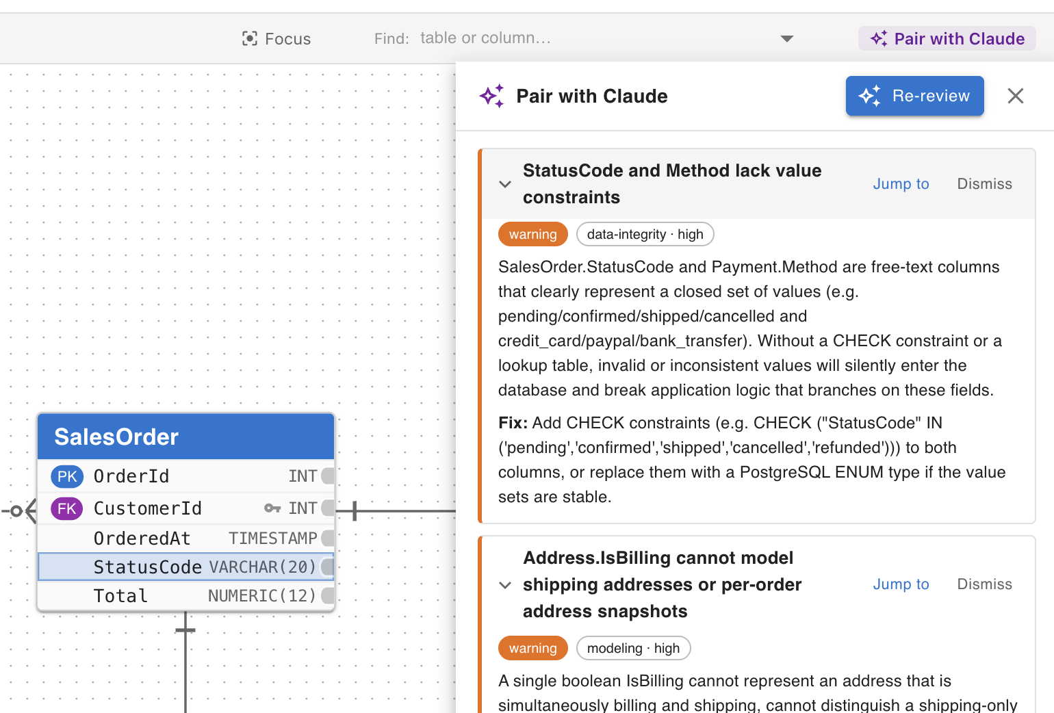Click the NUMERIC(12) type of Total

tap(262, 596)
